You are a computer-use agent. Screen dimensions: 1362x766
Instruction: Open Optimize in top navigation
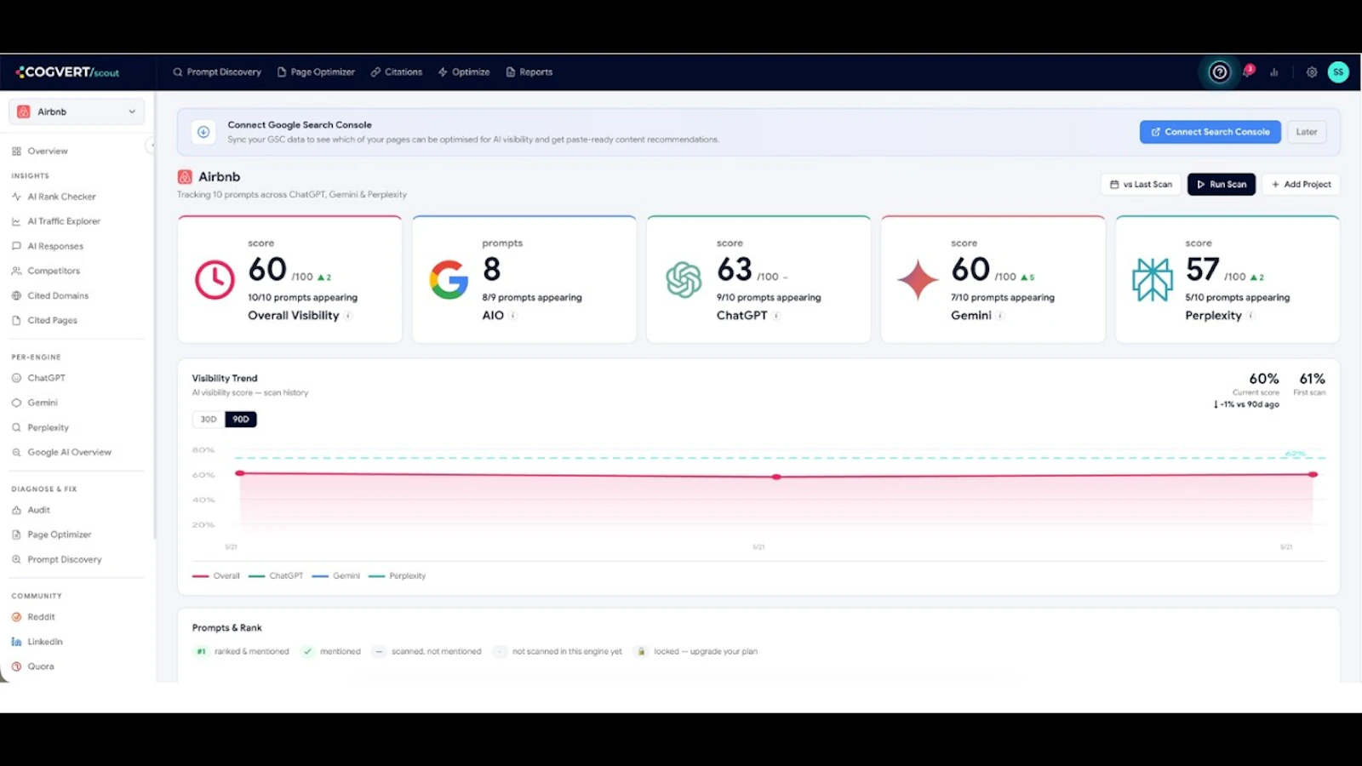tap(464, 72)
